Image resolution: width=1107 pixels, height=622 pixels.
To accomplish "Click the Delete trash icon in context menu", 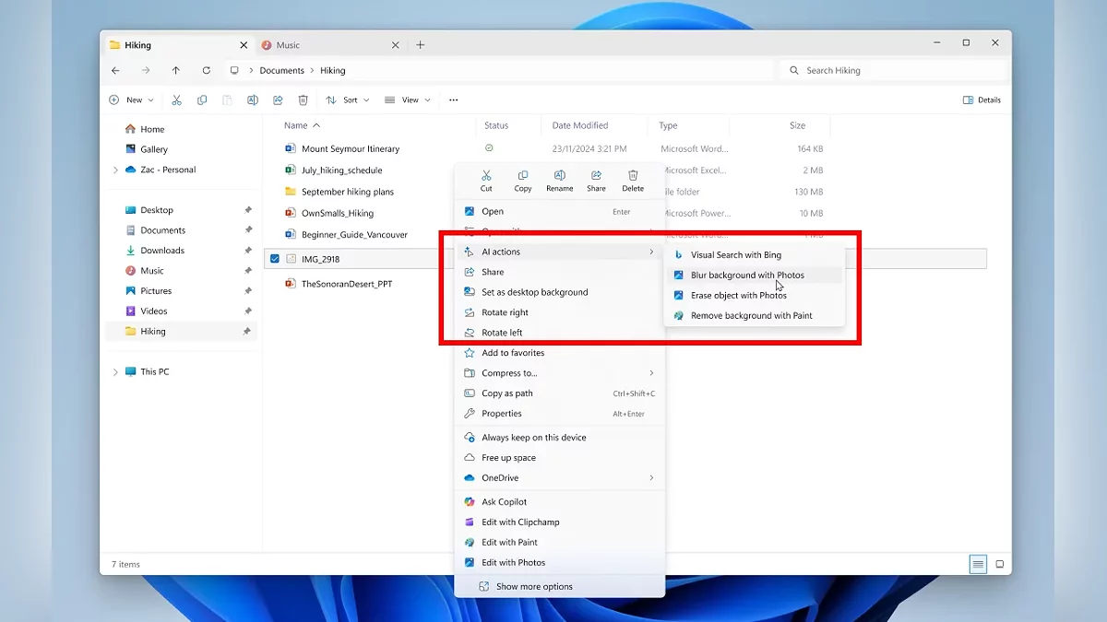I will [633, 180].
